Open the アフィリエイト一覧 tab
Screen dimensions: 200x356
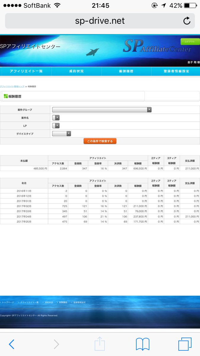click(26, 71)
